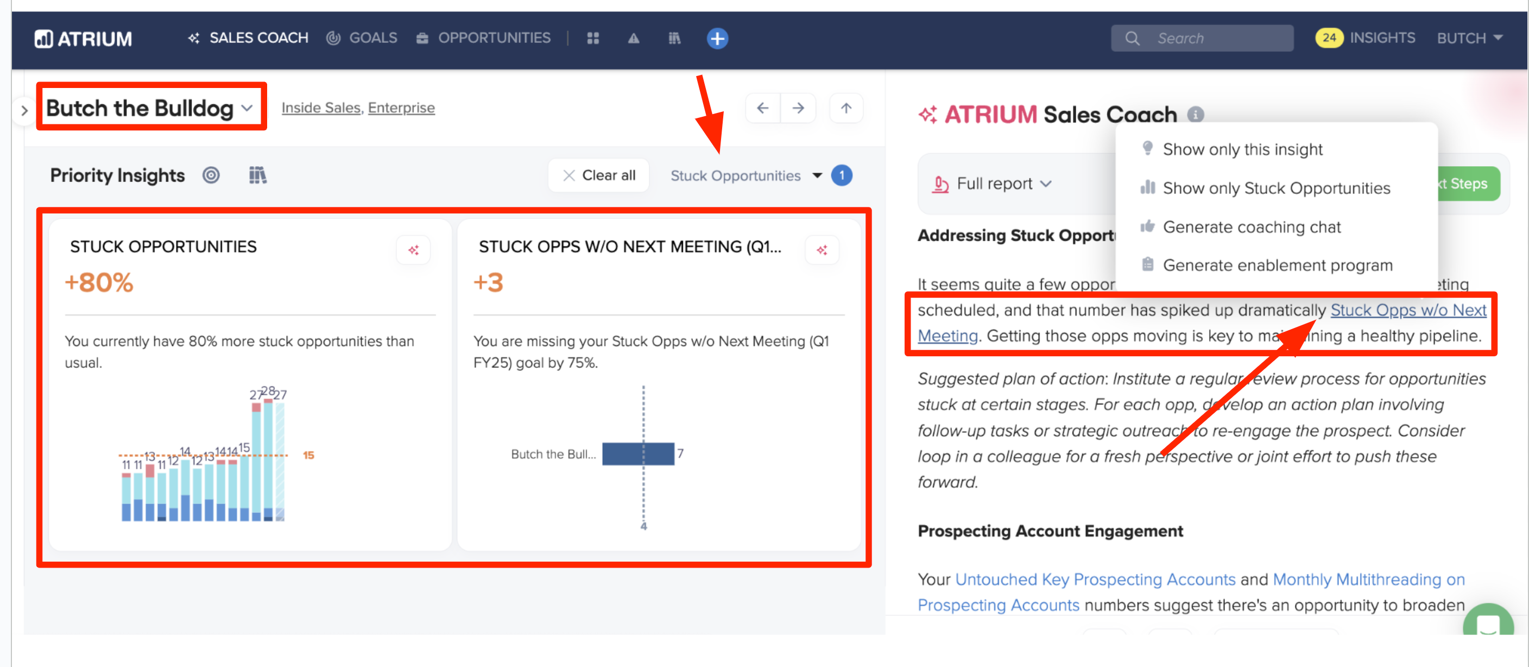Open the Opportunities nav item
The width and height of the screenshot is (1529, 667).
(x=483, y=38)
